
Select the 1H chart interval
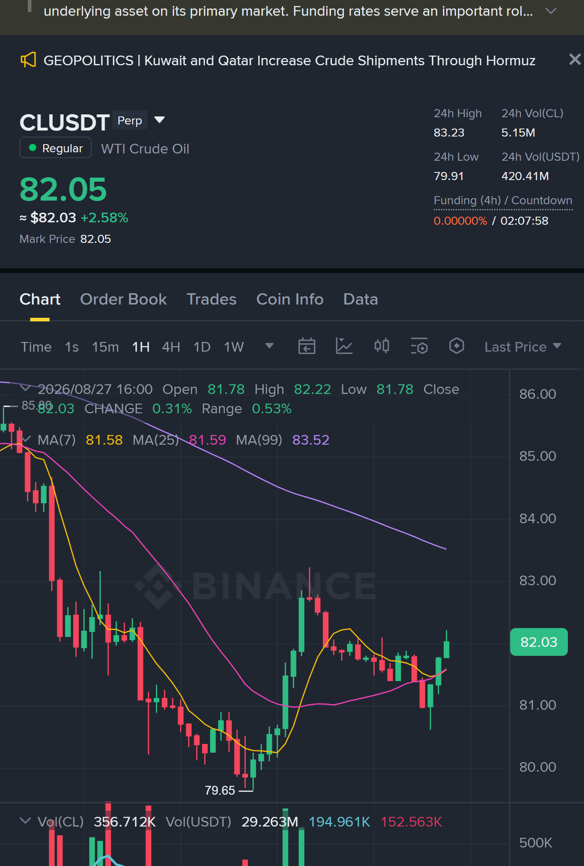141,347
